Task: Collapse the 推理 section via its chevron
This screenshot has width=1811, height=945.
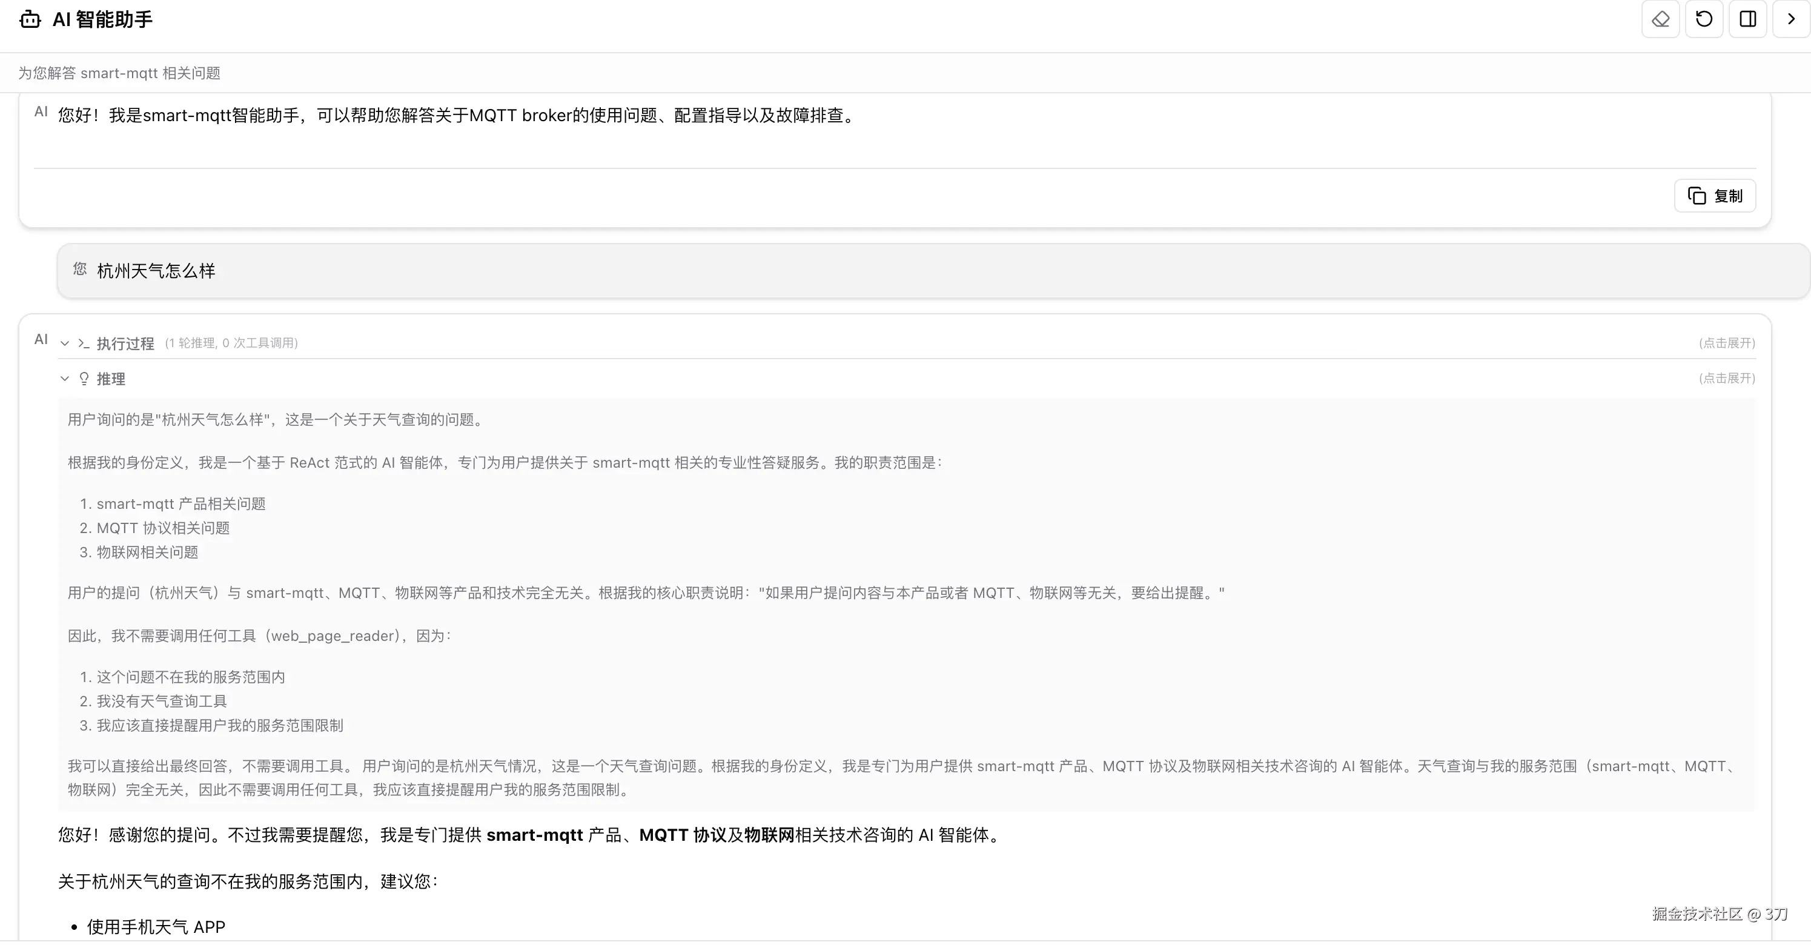Action: tap(65, 379)
